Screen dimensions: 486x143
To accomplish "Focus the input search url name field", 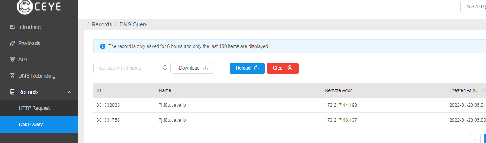I will click(132, 68).
